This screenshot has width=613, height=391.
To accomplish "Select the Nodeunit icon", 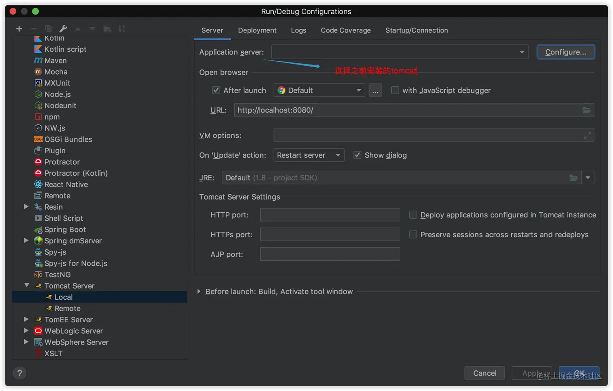I will click(x=38, y=105).
